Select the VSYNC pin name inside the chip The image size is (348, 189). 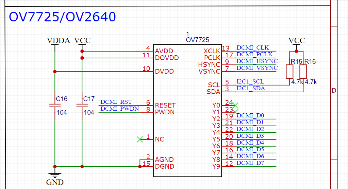pos(209,72)
